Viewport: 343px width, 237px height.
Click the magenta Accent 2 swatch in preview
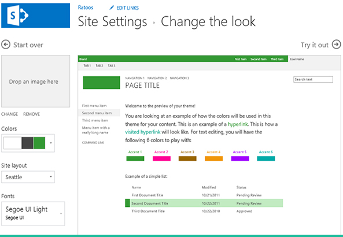(161, 158)
